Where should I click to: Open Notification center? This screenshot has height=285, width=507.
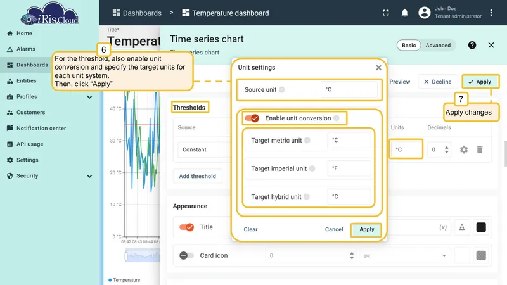point(36,129)
